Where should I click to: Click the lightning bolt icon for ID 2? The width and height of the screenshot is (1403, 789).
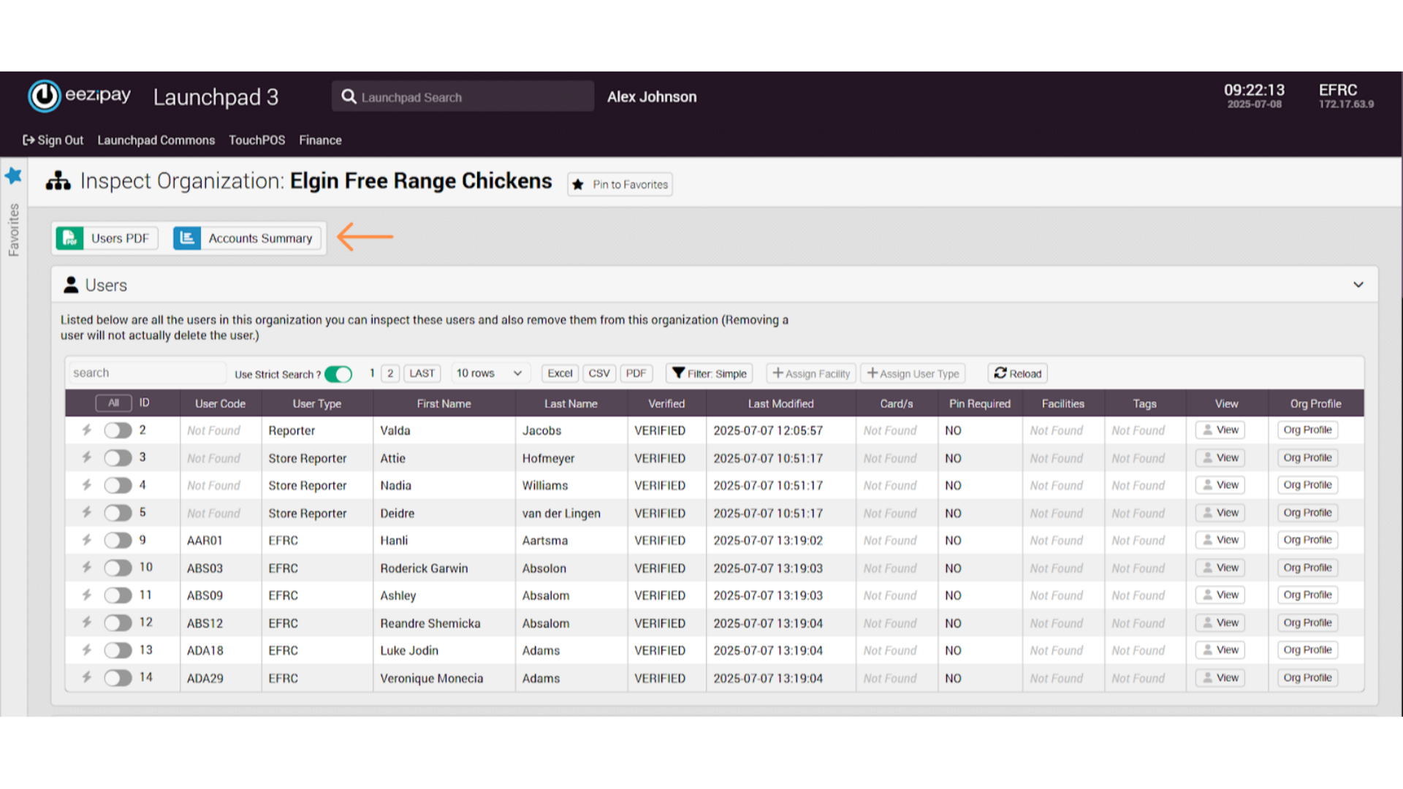click(86, 430)
